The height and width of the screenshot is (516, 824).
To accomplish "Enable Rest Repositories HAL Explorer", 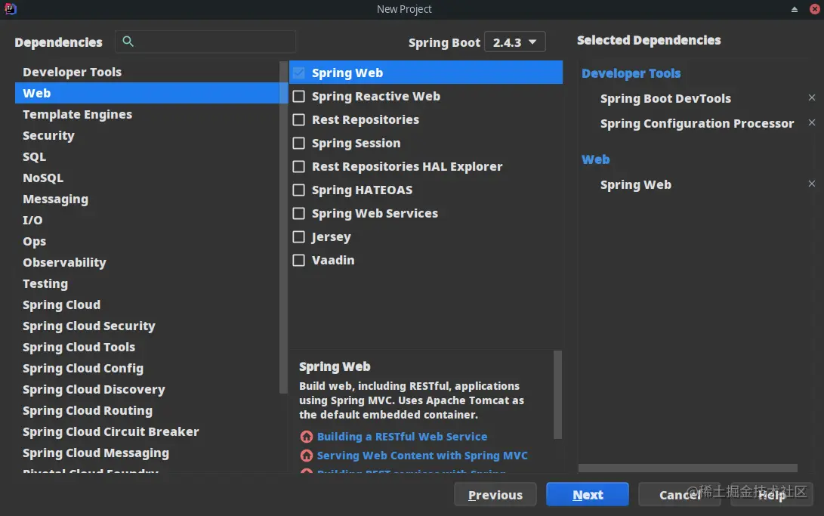I will pos(298,166).
